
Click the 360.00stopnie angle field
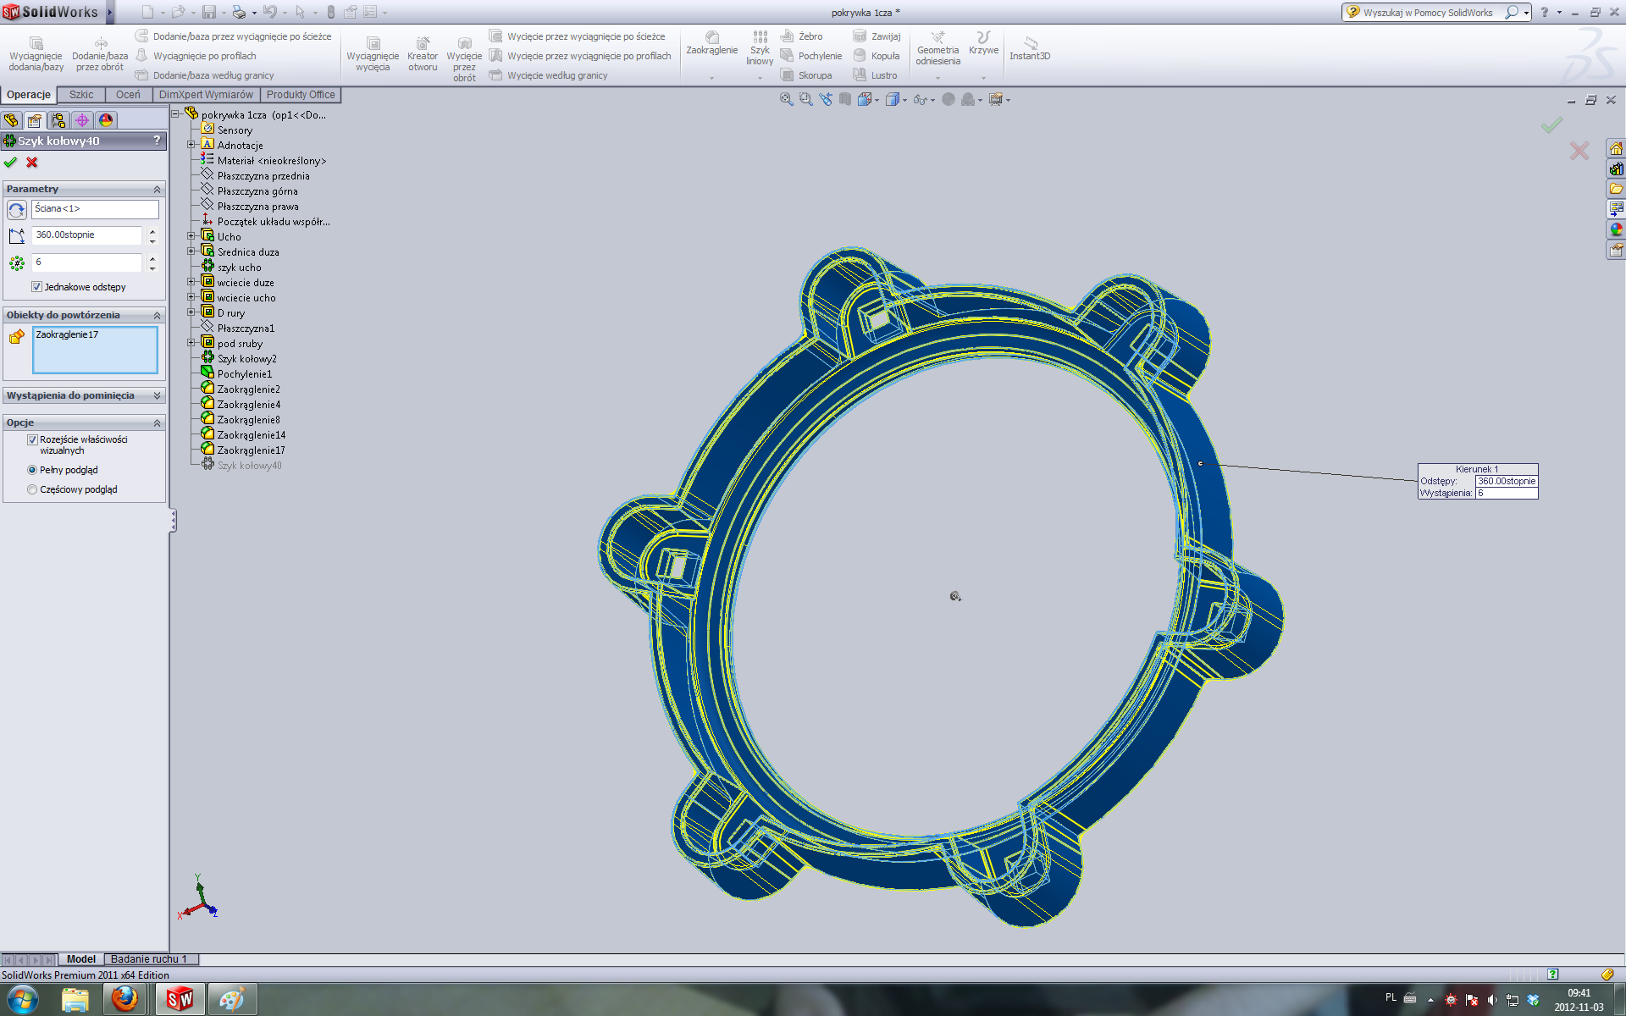[x=86, y=235]
